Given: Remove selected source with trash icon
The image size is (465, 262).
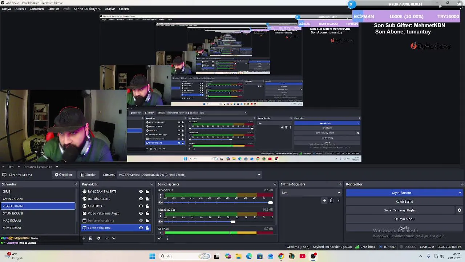Looking at the screenshot, I should coord(91,238).
